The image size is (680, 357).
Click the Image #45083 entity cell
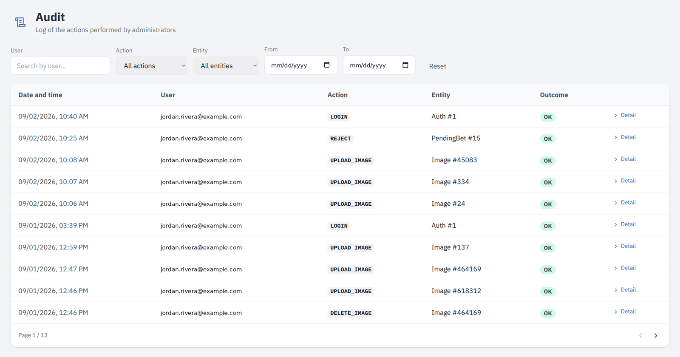point(454,160)
